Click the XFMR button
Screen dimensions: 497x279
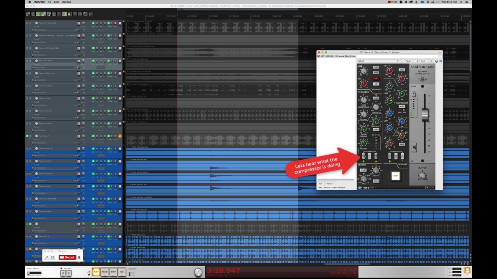pos(376,73)
